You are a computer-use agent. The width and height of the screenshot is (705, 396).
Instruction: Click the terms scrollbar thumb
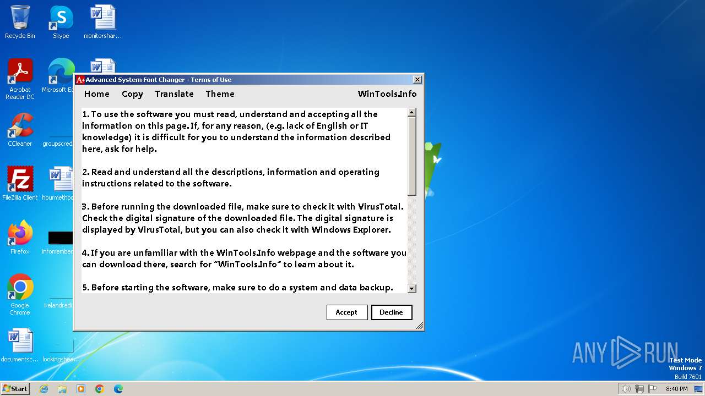[412, 156]
